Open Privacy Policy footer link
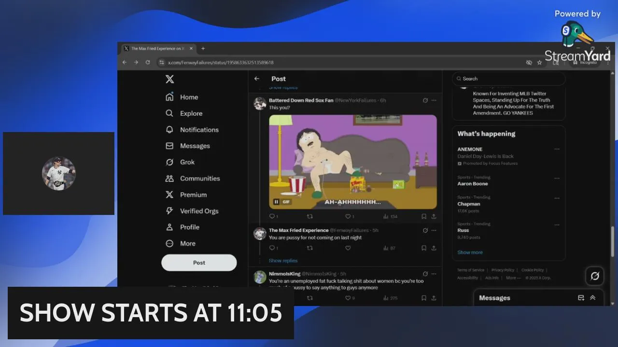 coord(503,270)
